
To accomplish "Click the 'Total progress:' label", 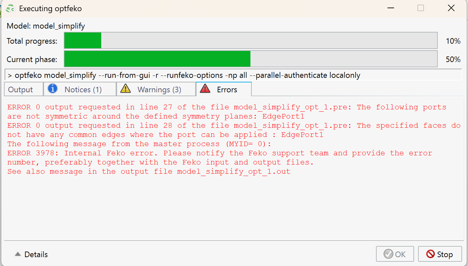I will (x=32, y=41).
